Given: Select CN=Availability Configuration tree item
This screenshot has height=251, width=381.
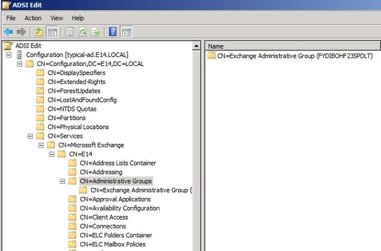Looking at the screenshot, I should 120,208.
